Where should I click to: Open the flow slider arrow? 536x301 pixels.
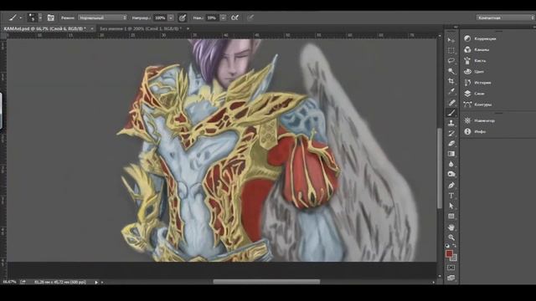223,18
